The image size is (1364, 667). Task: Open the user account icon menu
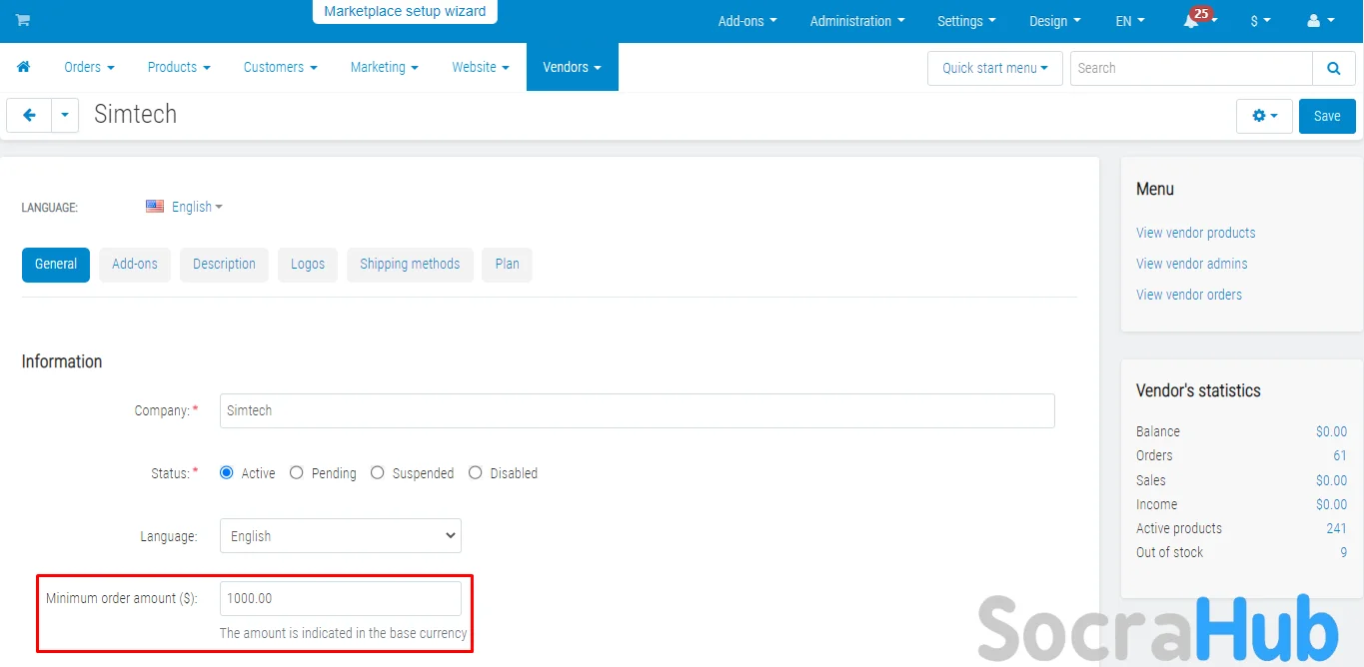click(x=1314, y=21)
